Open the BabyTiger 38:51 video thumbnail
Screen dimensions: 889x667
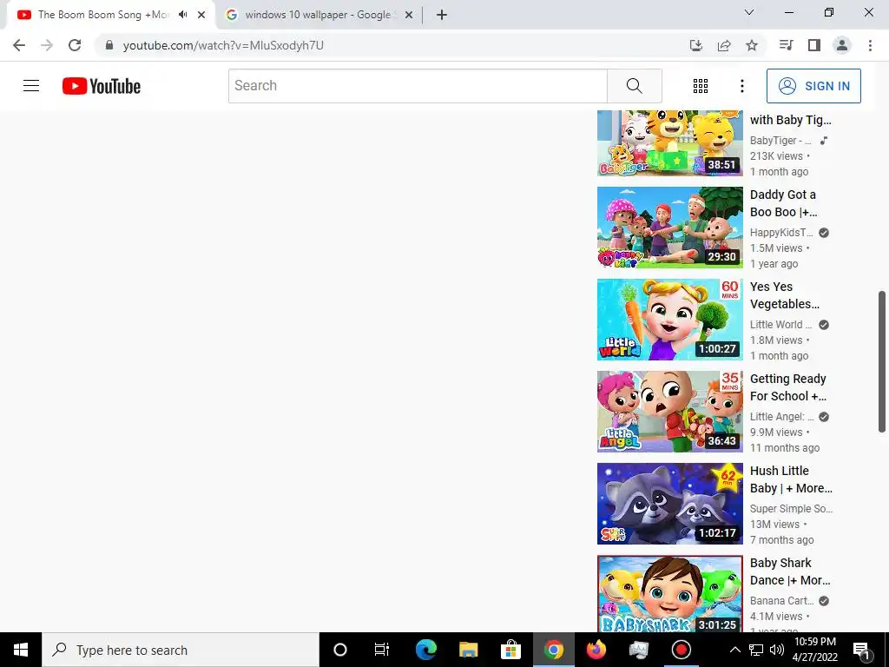pos(669,143)
